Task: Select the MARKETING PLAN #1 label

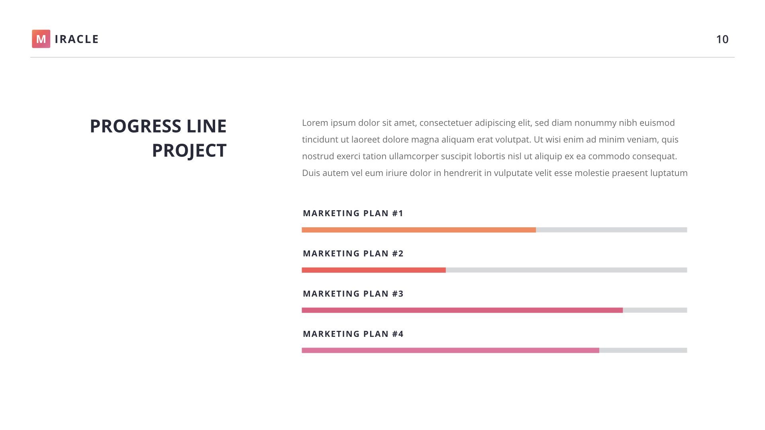Action: pyautogui.click(x=353, y=213)
